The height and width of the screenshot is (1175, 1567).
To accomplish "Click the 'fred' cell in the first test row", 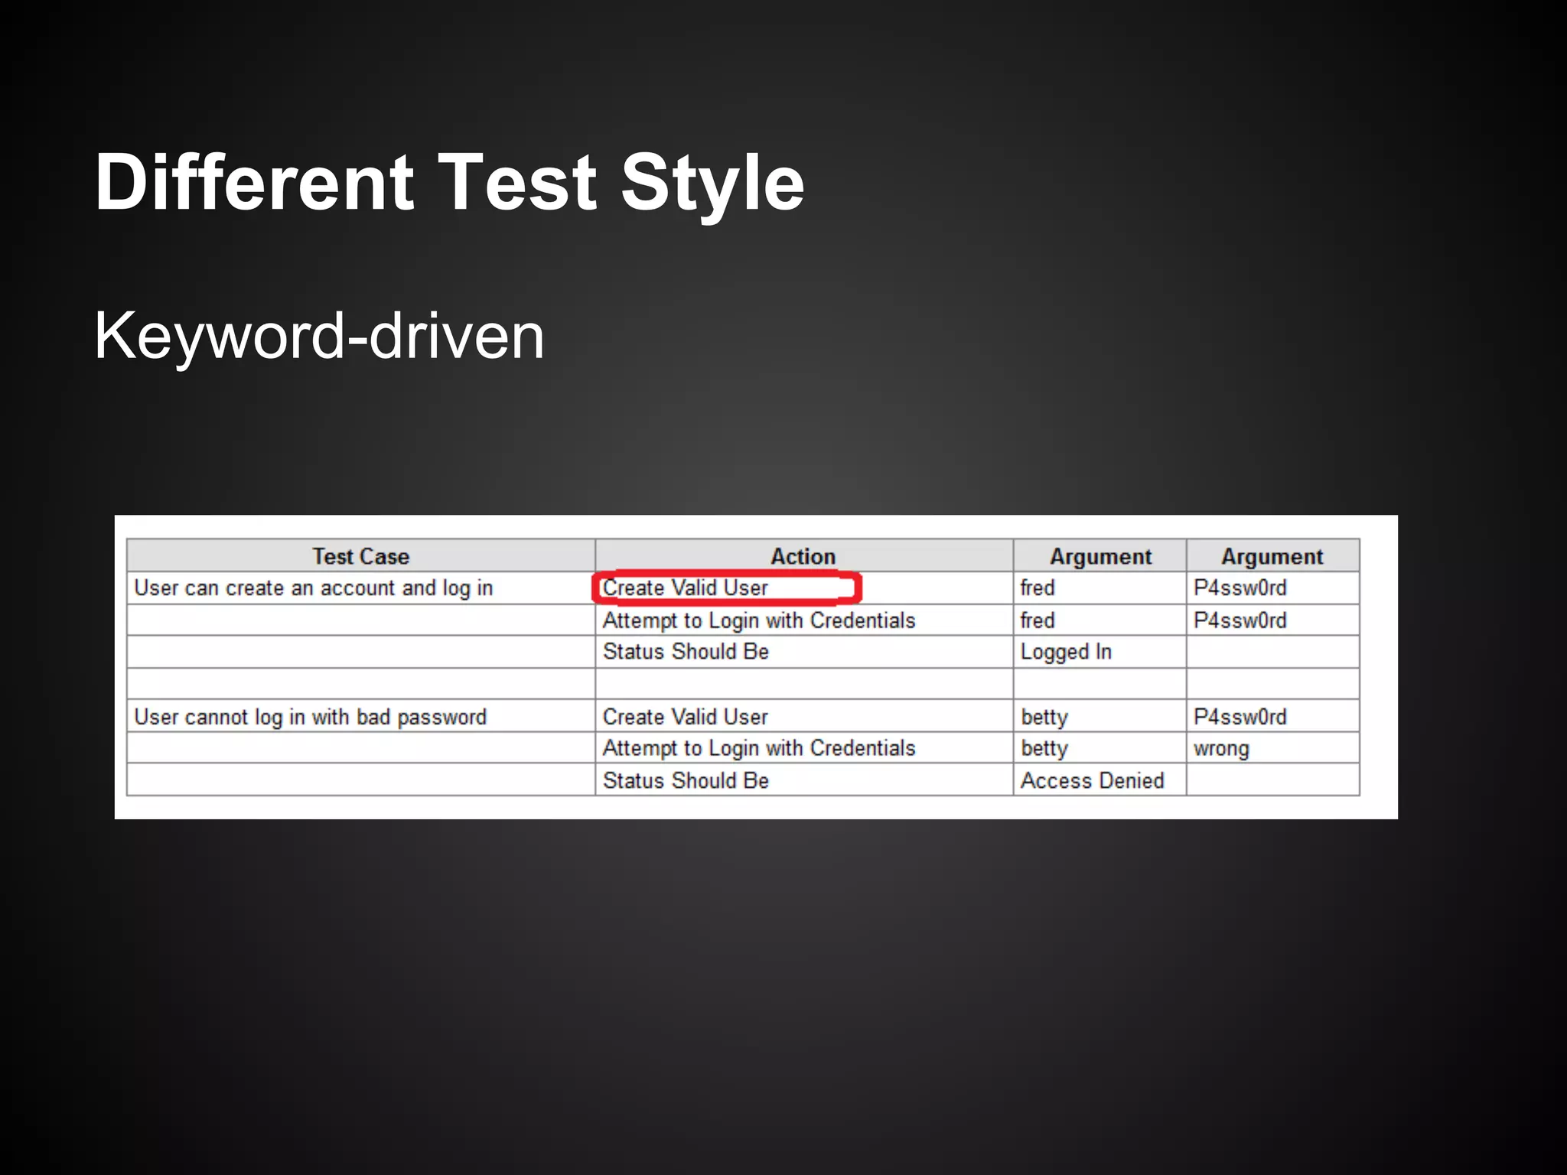I will click(x=1038, y=587).
